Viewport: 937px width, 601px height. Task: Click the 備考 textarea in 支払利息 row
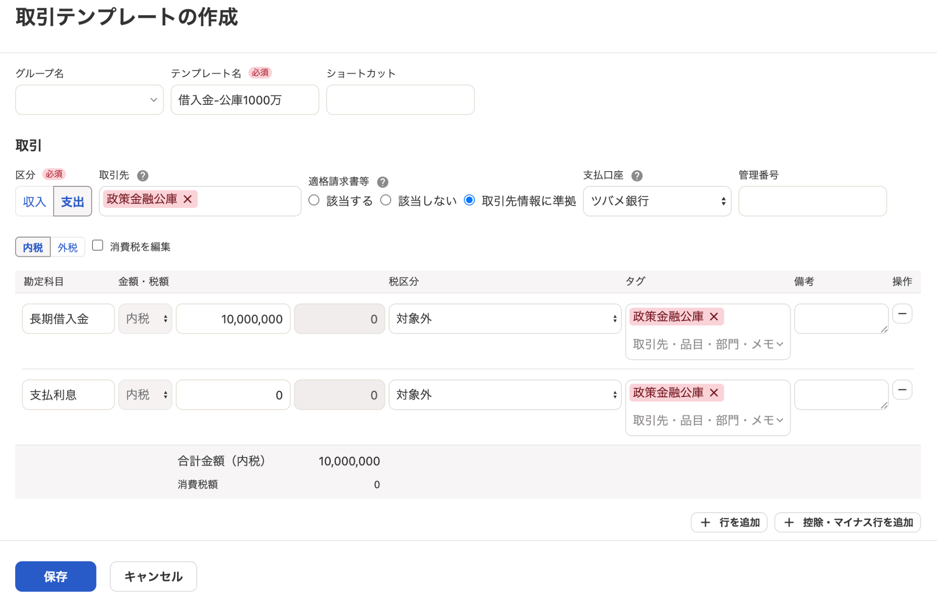click(841, 395)
